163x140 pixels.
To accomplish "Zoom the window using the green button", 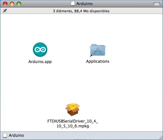I will point(19,4).
